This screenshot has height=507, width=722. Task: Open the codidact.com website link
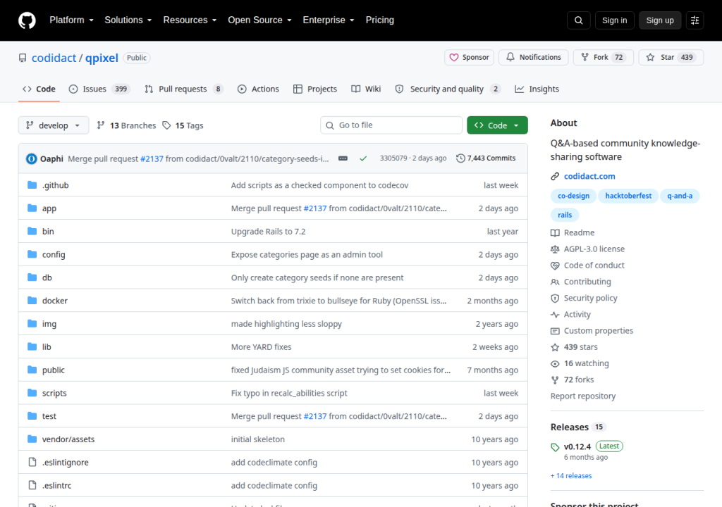[589, 176]
